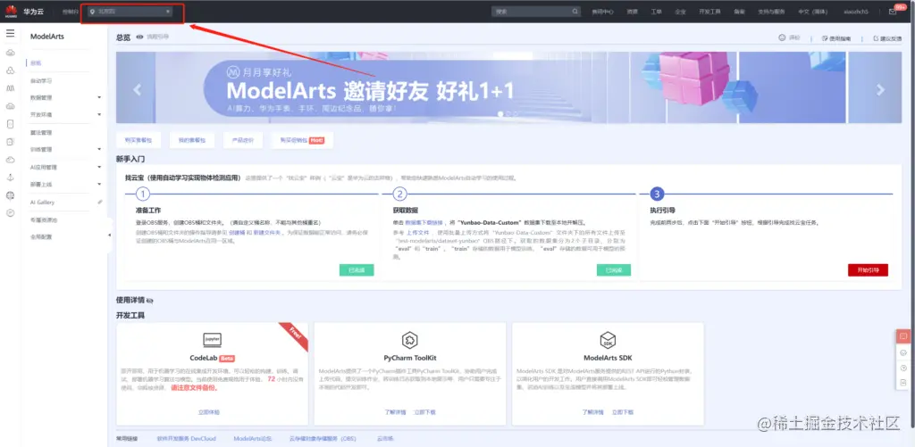Screen dimensions: 915x447
Task: Open the region selector dropdown
Action: (130, 11)
